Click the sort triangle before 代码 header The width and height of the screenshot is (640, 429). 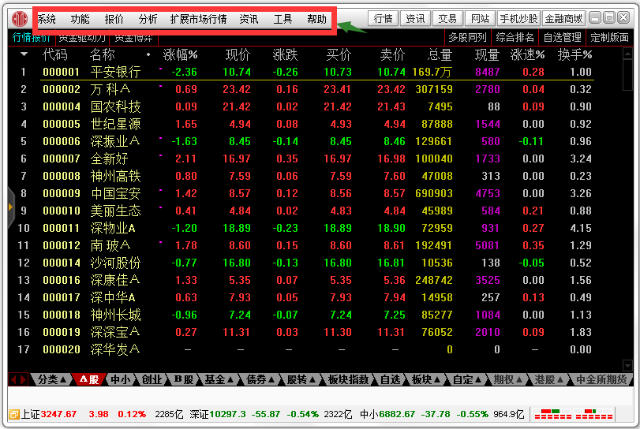(24, 54)
